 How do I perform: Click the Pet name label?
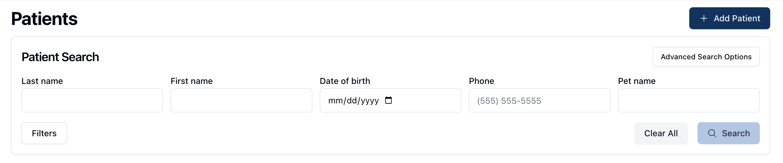[637, 81]
